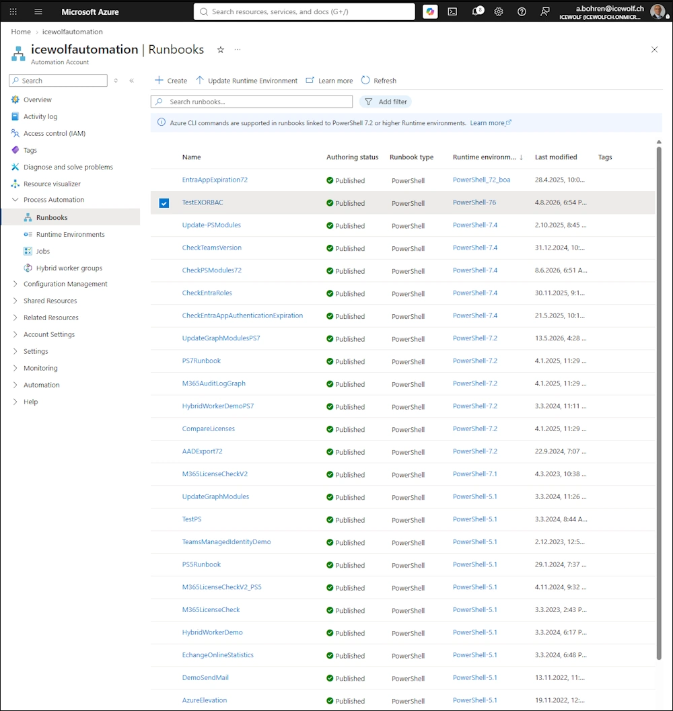This screenshot has width=673, height=711.
Task: Launch Copilot from the top bar
Action: point(430,12)
